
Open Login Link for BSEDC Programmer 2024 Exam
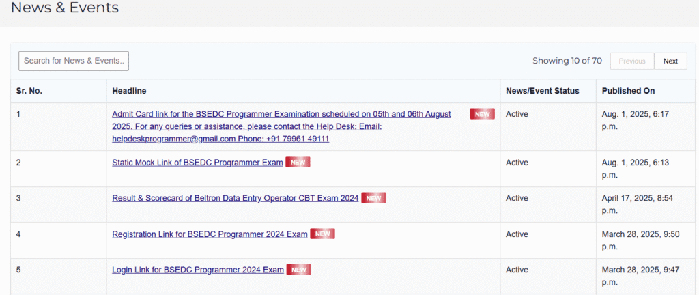(198, 270)
